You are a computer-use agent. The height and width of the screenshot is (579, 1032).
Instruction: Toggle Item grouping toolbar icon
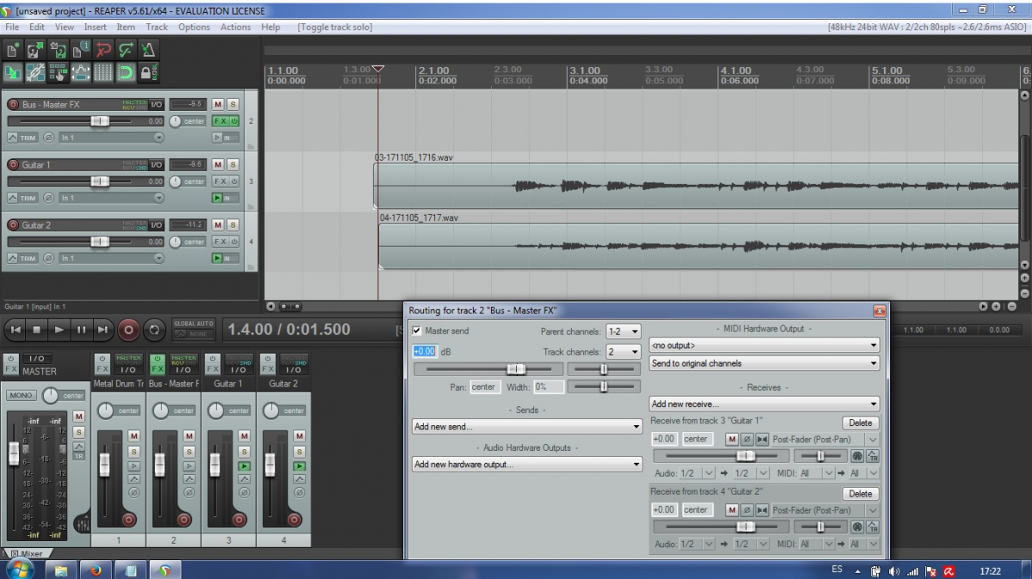[35, 73]
